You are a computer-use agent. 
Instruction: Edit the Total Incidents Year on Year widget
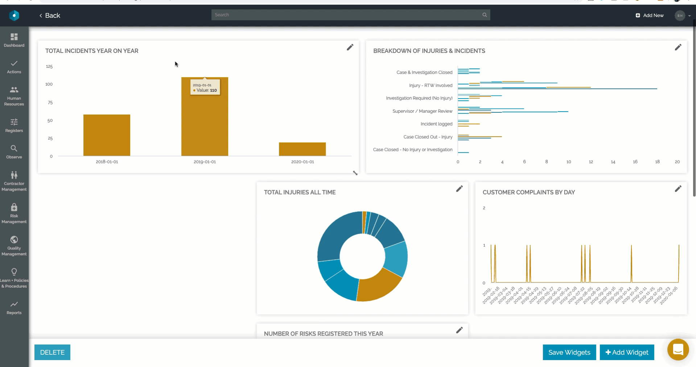point(350,47)
